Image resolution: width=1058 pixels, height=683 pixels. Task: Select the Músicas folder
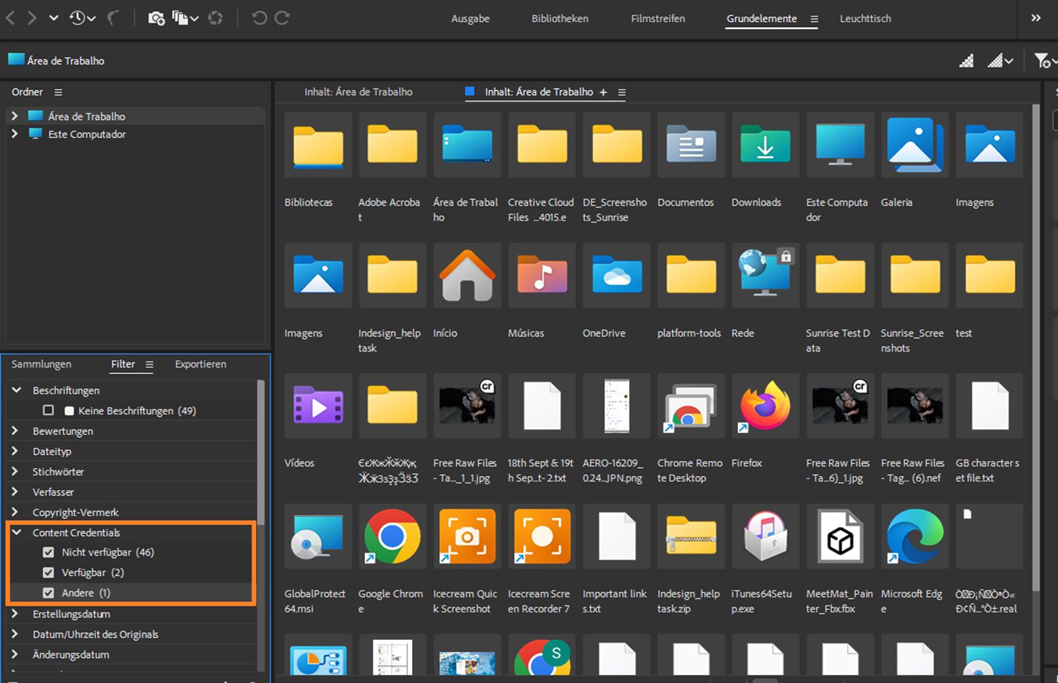coord(542,276)
